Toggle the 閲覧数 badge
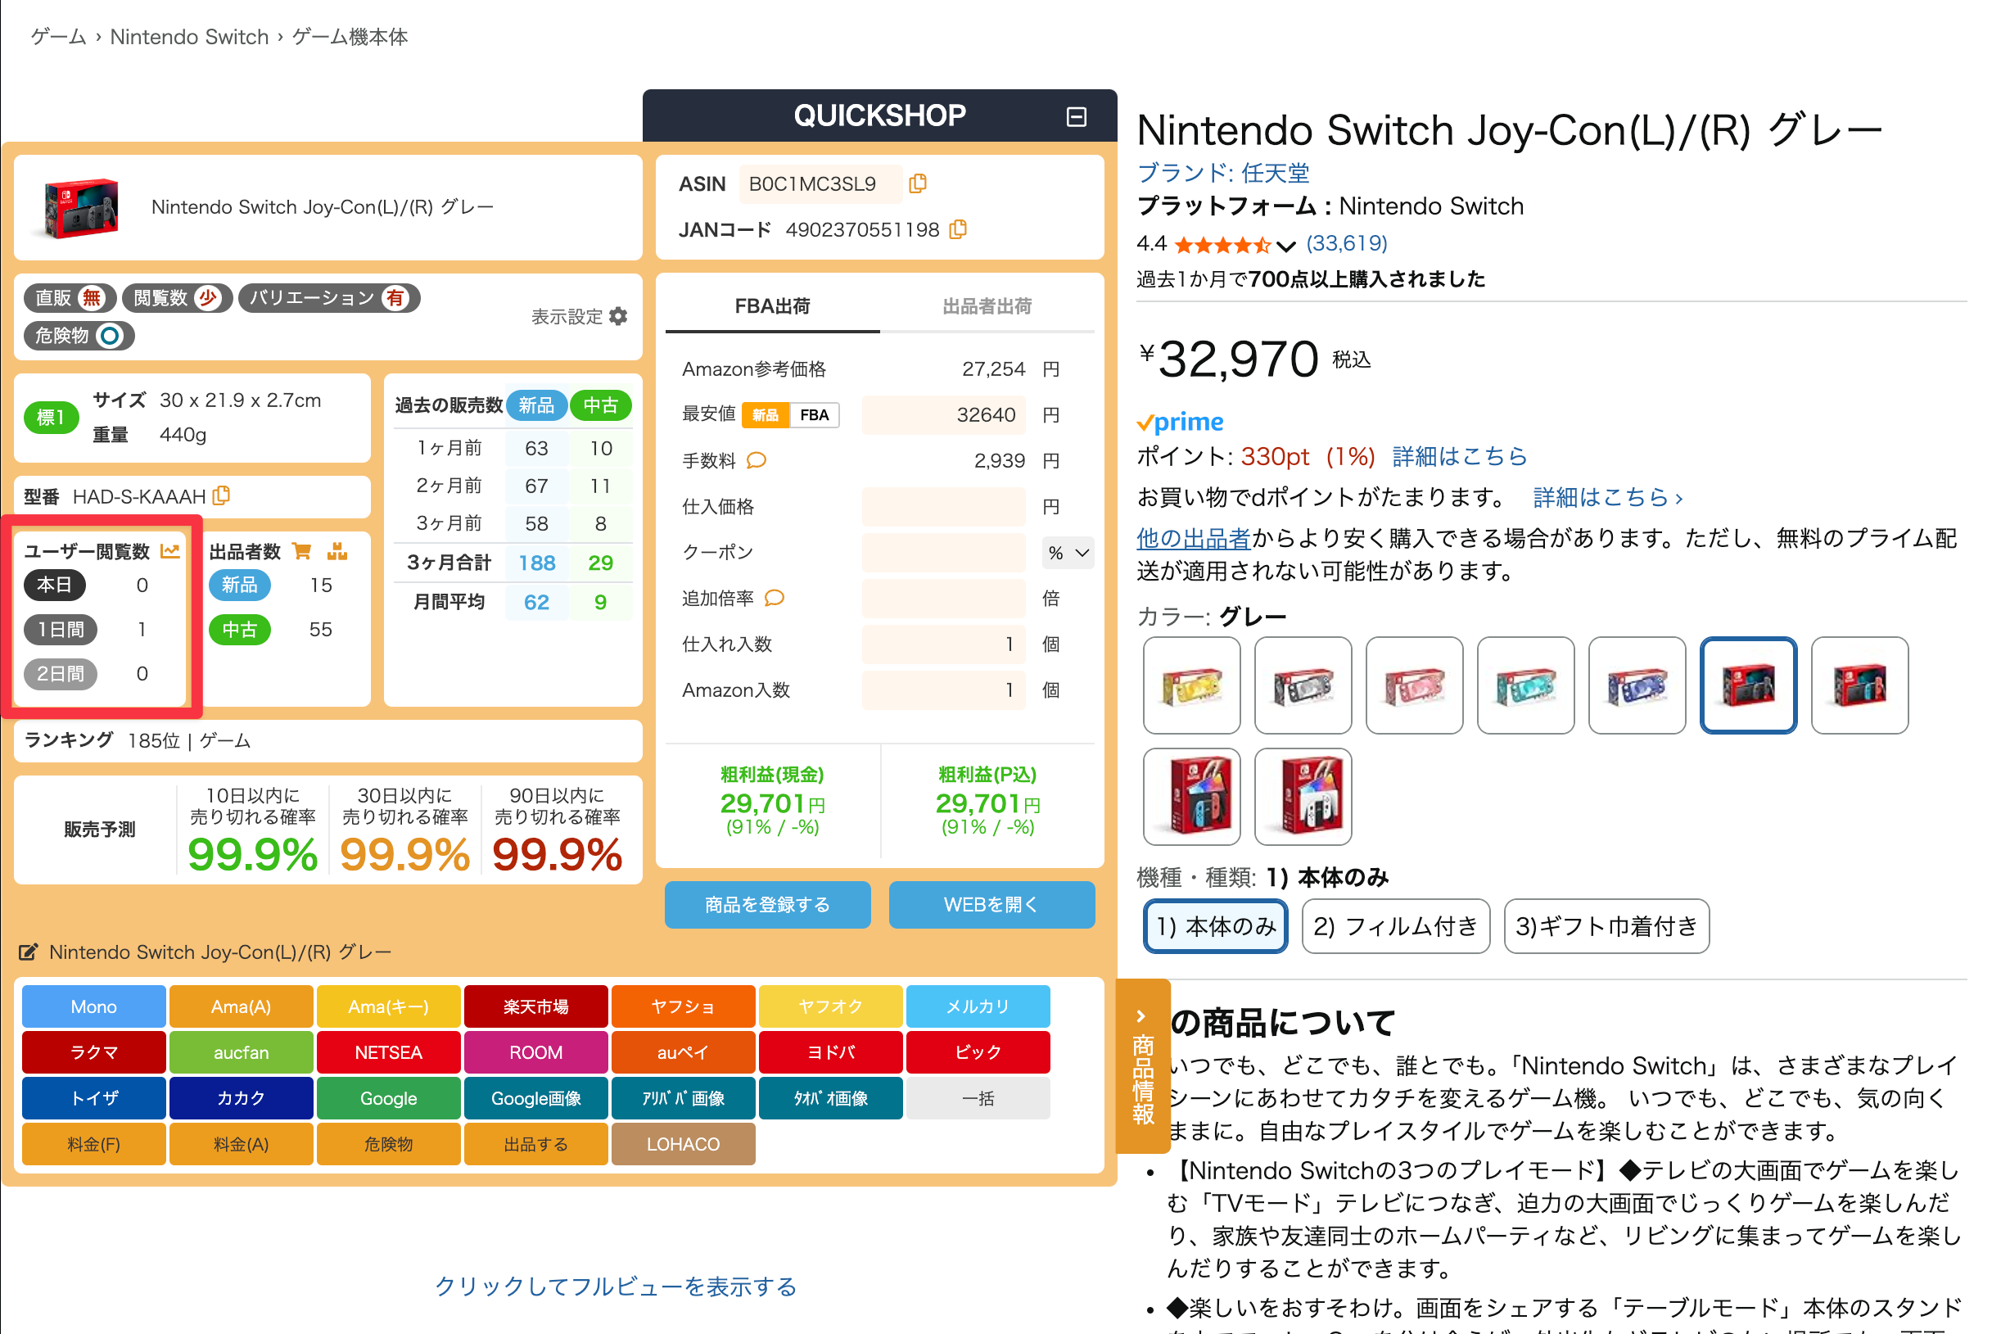2010x1334 pixels. click(177, 298)
